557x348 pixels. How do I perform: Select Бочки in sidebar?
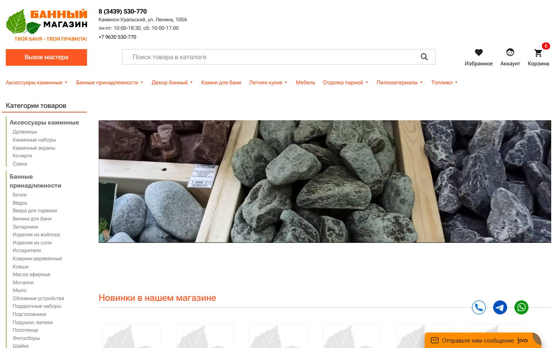coord(20,195)
